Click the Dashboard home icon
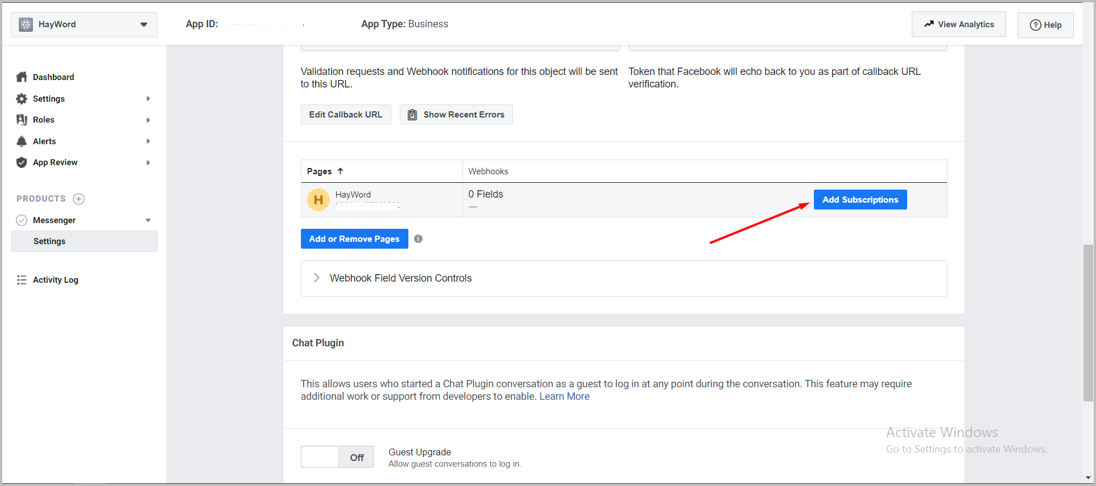Image resolution: width=1096 pixels, height=486 pixels. pyautogui.click(x=22, y=77)
